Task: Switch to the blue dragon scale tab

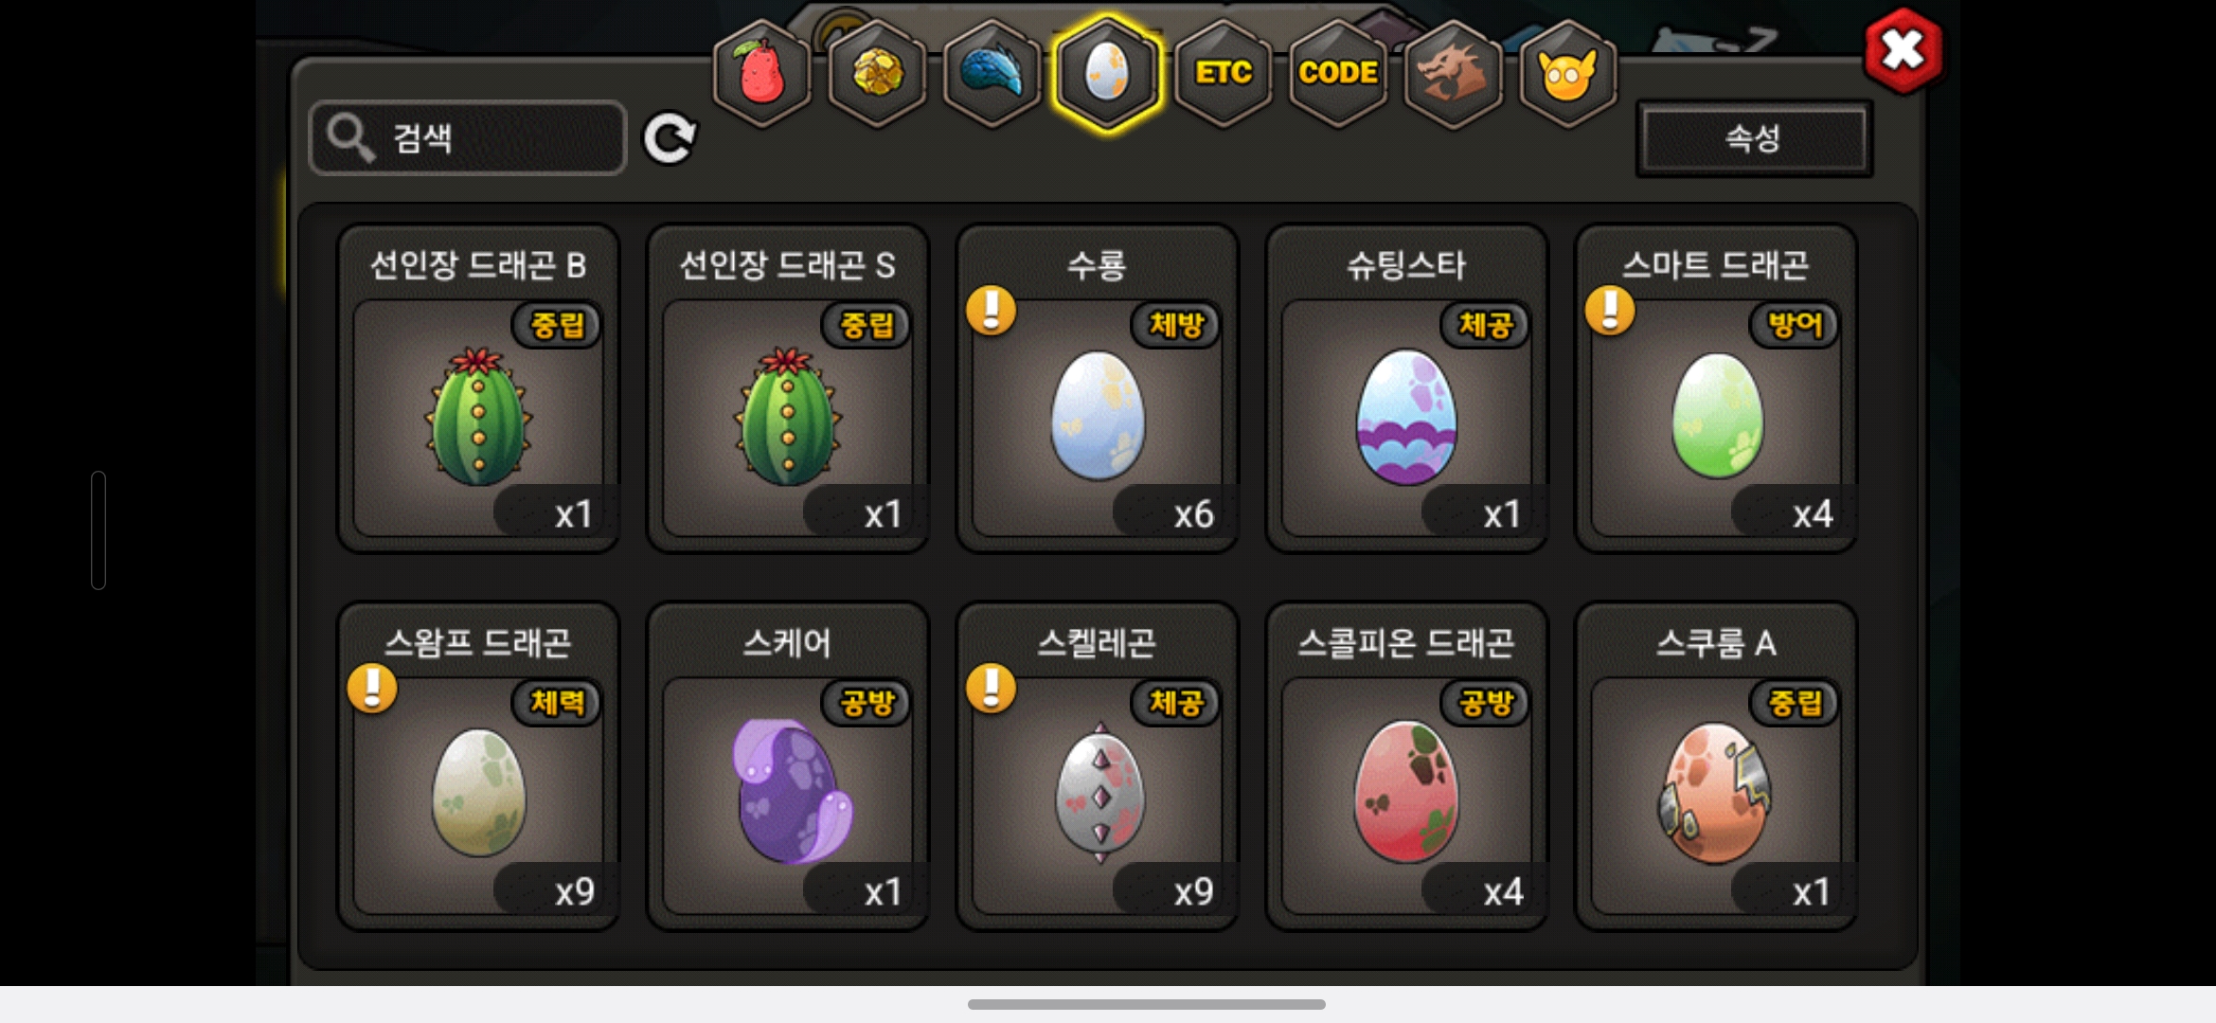Action: (992, 73)
